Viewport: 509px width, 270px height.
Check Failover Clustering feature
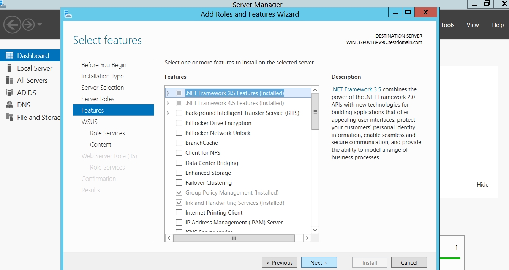click(179, 183)
